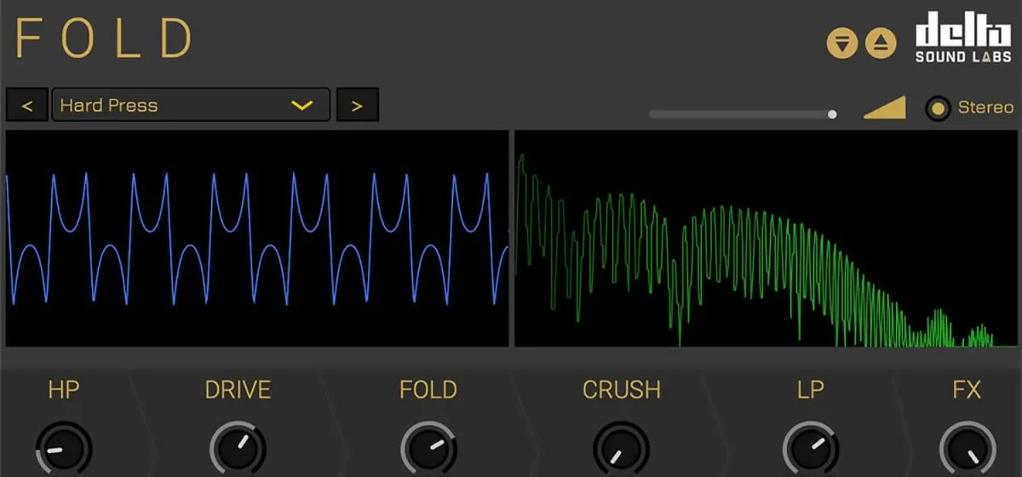Click the output level slider handle
This screenshot has width=1022, height=477.
832,114
